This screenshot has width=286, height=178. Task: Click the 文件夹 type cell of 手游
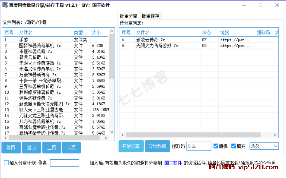(x=81, y=40)
